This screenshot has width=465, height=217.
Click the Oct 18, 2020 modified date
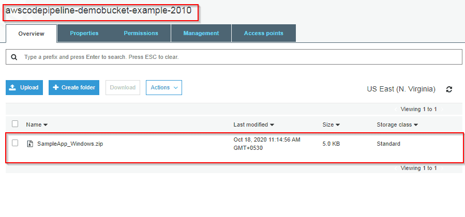tap(267, 144)
